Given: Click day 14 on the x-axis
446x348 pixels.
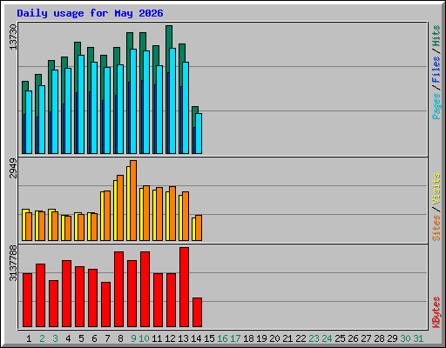Looking at the screenshot, I should click(x=196, y=338).
